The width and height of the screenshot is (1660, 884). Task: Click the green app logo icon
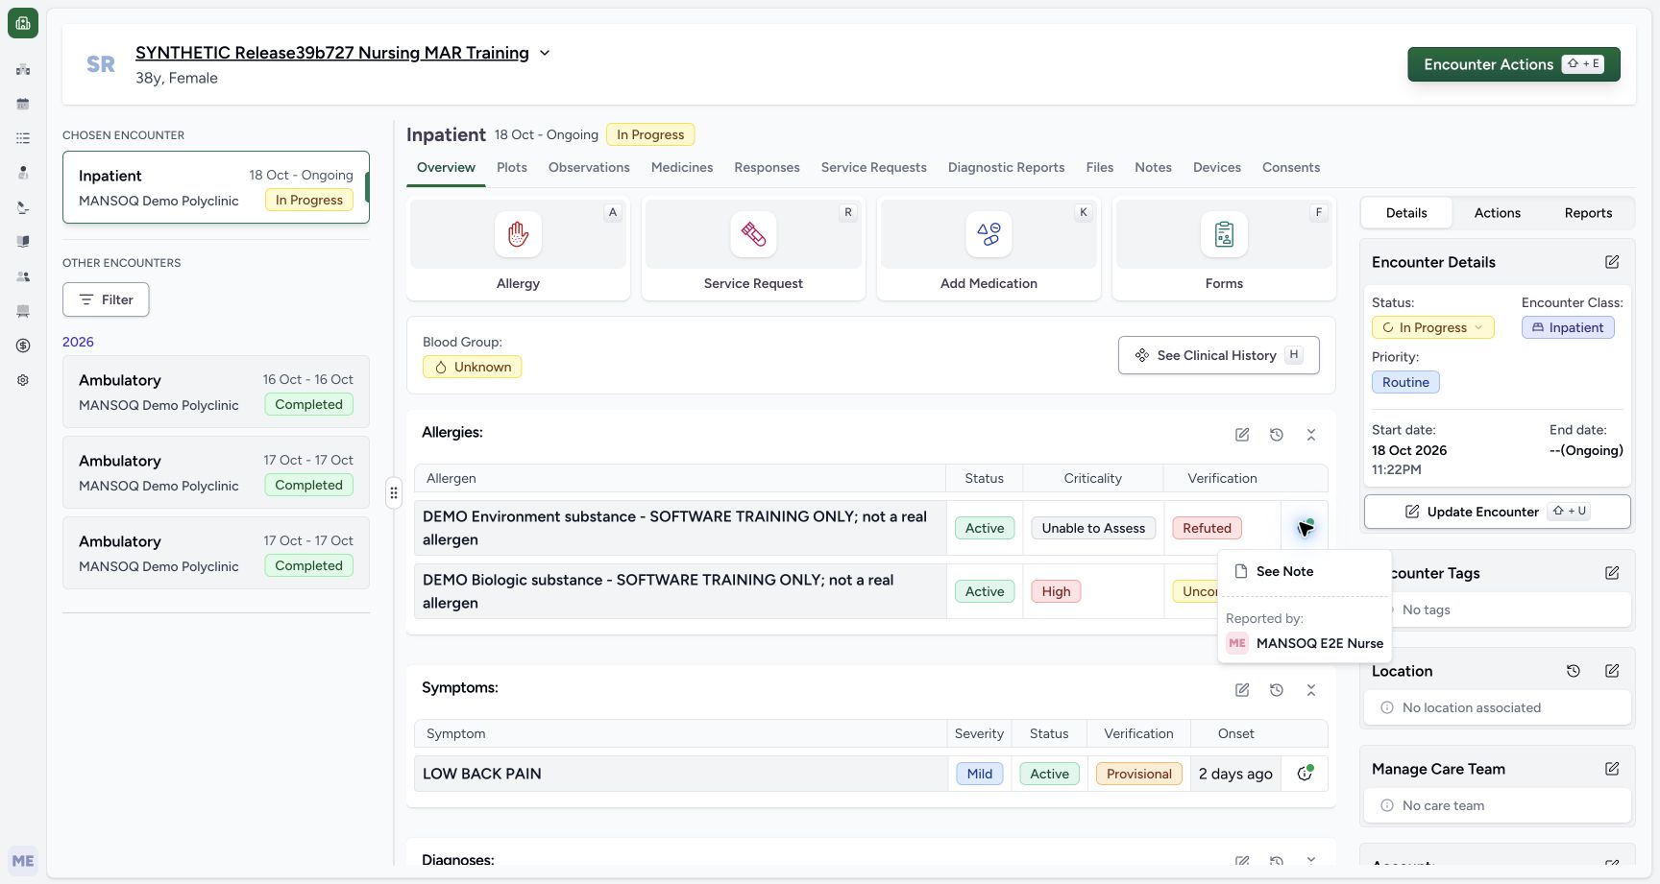[x=23, y=23]
